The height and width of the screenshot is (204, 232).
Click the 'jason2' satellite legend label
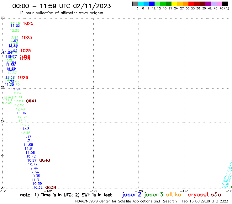[x=132, y=195]
